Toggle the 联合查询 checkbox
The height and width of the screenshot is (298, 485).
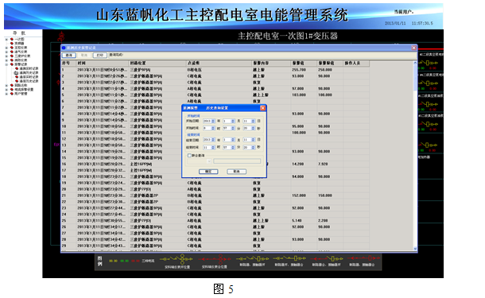(189, 156)
